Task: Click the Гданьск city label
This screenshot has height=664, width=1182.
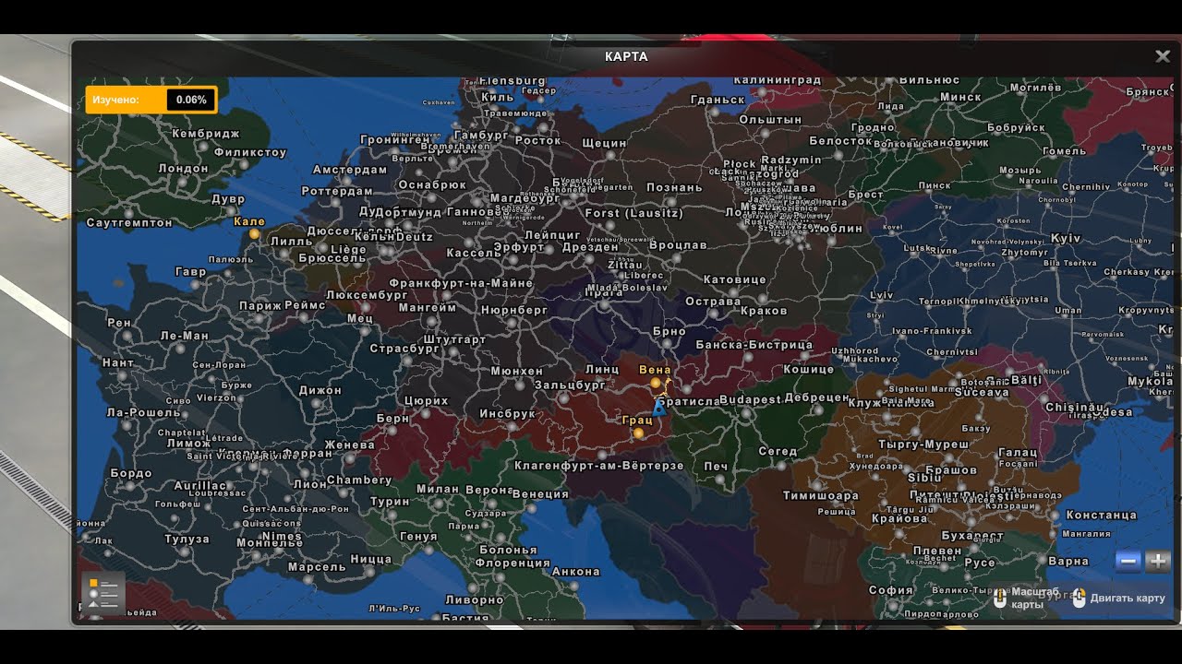Action: [x=717, y=100]
